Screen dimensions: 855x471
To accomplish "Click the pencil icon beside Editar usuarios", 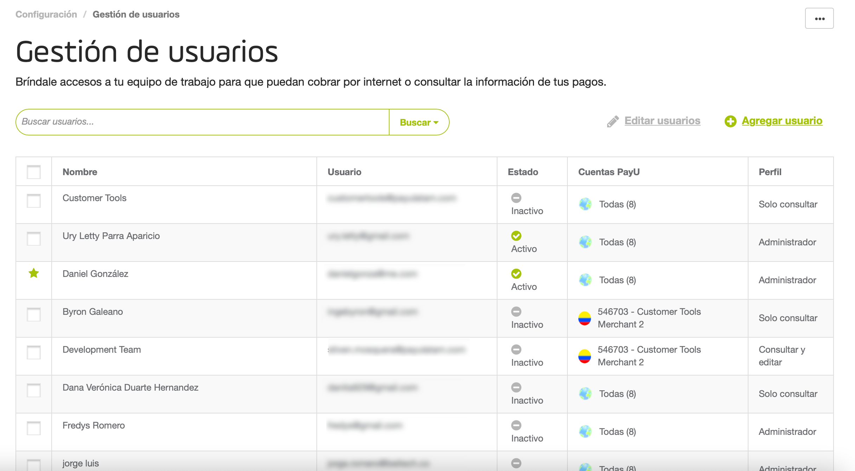I will (613, 121).
